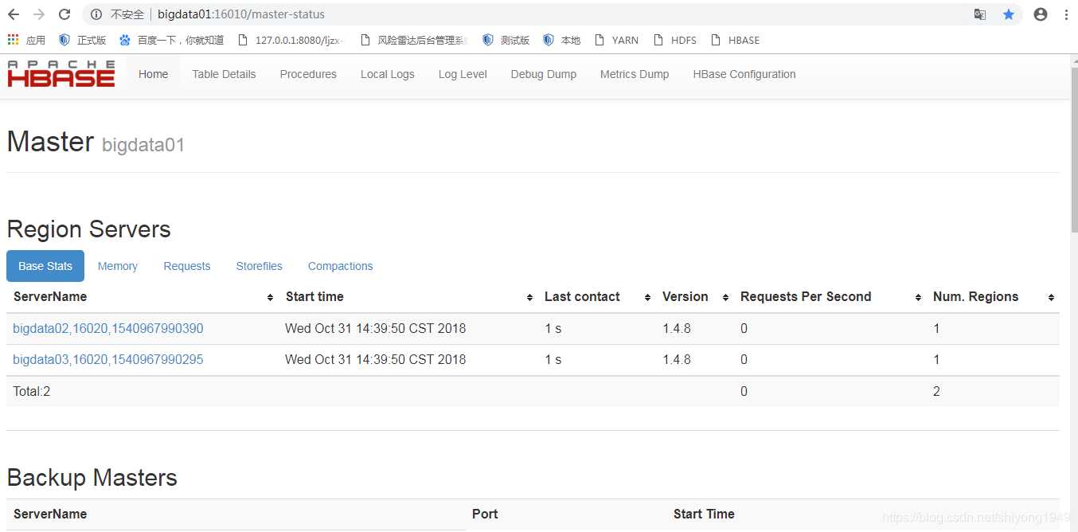Switch to the Compactions tab
Image resolution: width=1078 pixels, height=532 pixels.
pos(341,266)
